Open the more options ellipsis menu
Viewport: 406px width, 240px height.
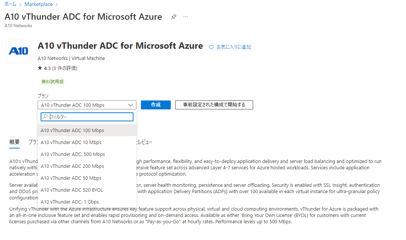click(x=185, y=17)
